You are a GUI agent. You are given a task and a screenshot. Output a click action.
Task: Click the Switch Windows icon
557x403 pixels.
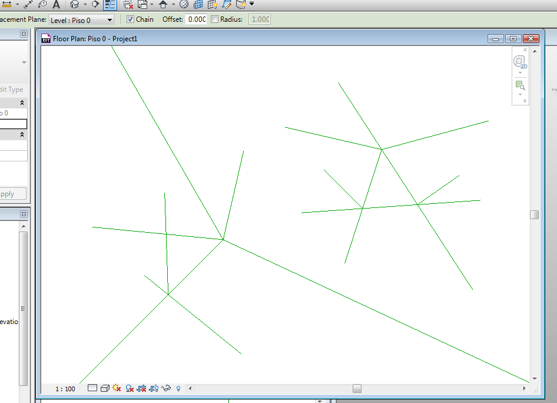click(142, 4)
